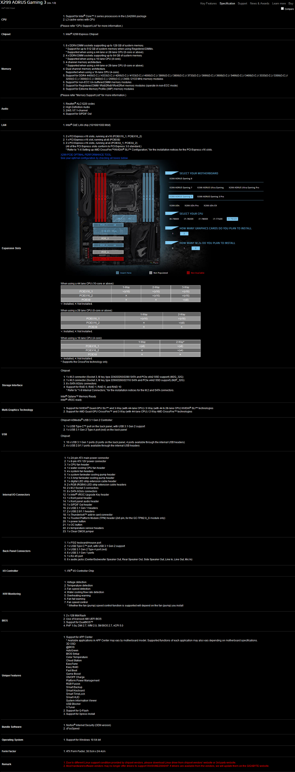Click the 'LAN' row label
The height and width of the screenshot is (772, 295).
(4, 125)
